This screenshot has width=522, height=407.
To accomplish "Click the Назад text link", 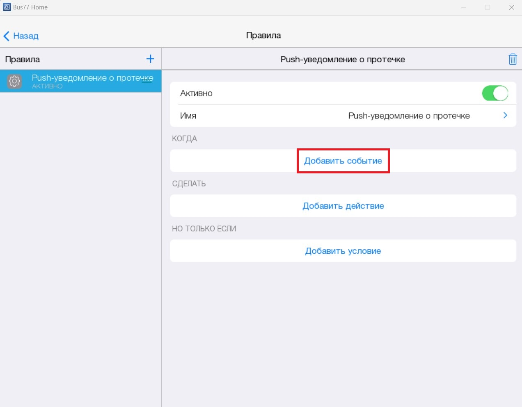I will [26, 36].
